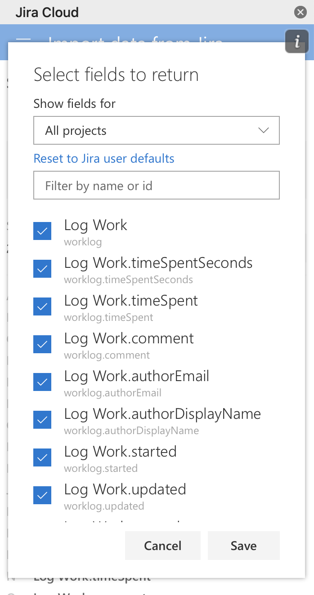This screenshot has width=314, height=595.
Task: Focus the Filter by name or id field
Action: coord(157,185)
